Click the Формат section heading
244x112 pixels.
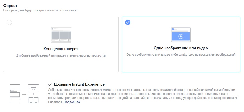point(10,6)
